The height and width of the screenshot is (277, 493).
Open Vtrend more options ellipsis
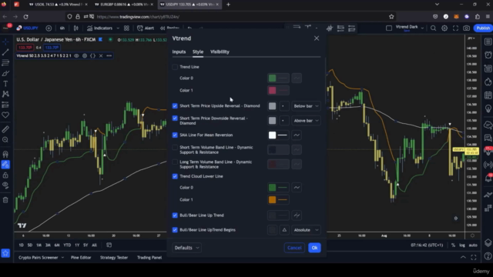[x=109, y=55]
